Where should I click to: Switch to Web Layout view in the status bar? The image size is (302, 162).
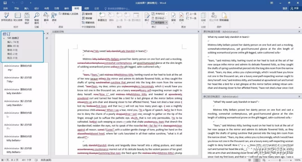tap(264, 160)
